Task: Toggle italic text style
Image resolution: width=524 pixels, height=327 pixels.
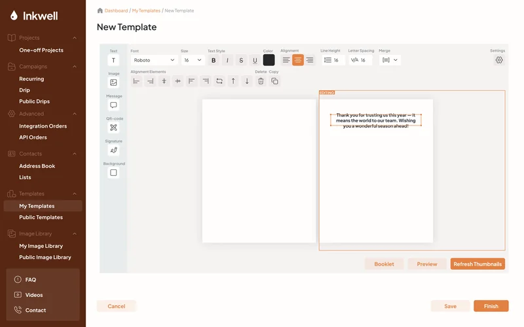Action: click(x=227, y=60)
